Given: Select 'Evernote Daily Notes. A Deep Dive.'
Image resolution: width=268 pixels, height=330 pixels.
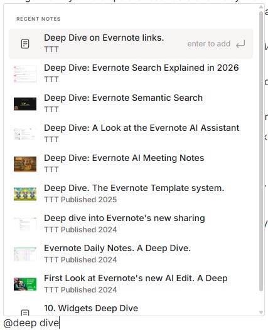Looking at the screenshot, I should [131, 254].
